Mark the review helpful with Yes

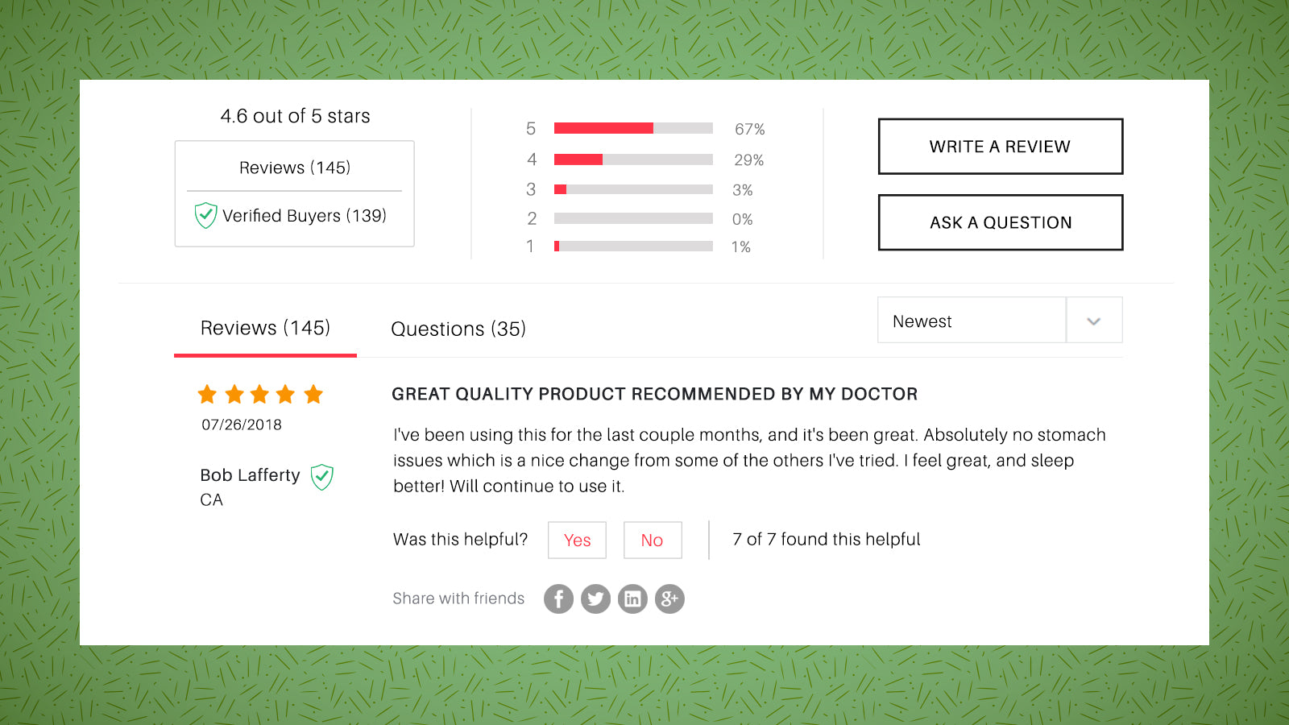point(577,540)
